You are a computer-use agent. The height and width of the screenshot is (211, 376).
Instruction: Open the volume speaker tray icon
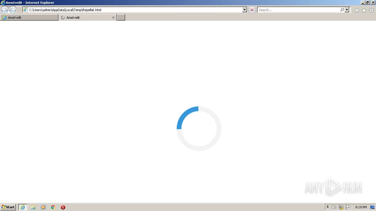[x=334, y=207]
